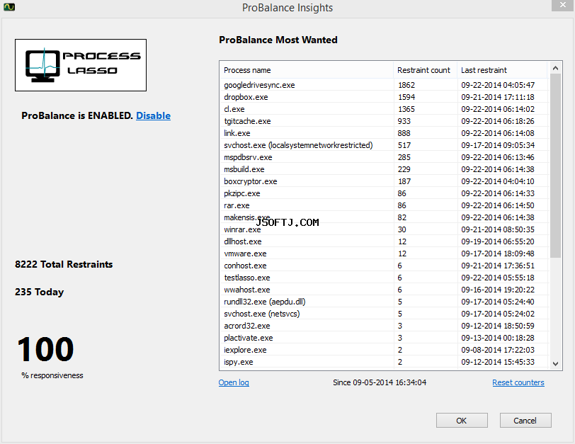Select the ispy.exe row

point(384,363)
